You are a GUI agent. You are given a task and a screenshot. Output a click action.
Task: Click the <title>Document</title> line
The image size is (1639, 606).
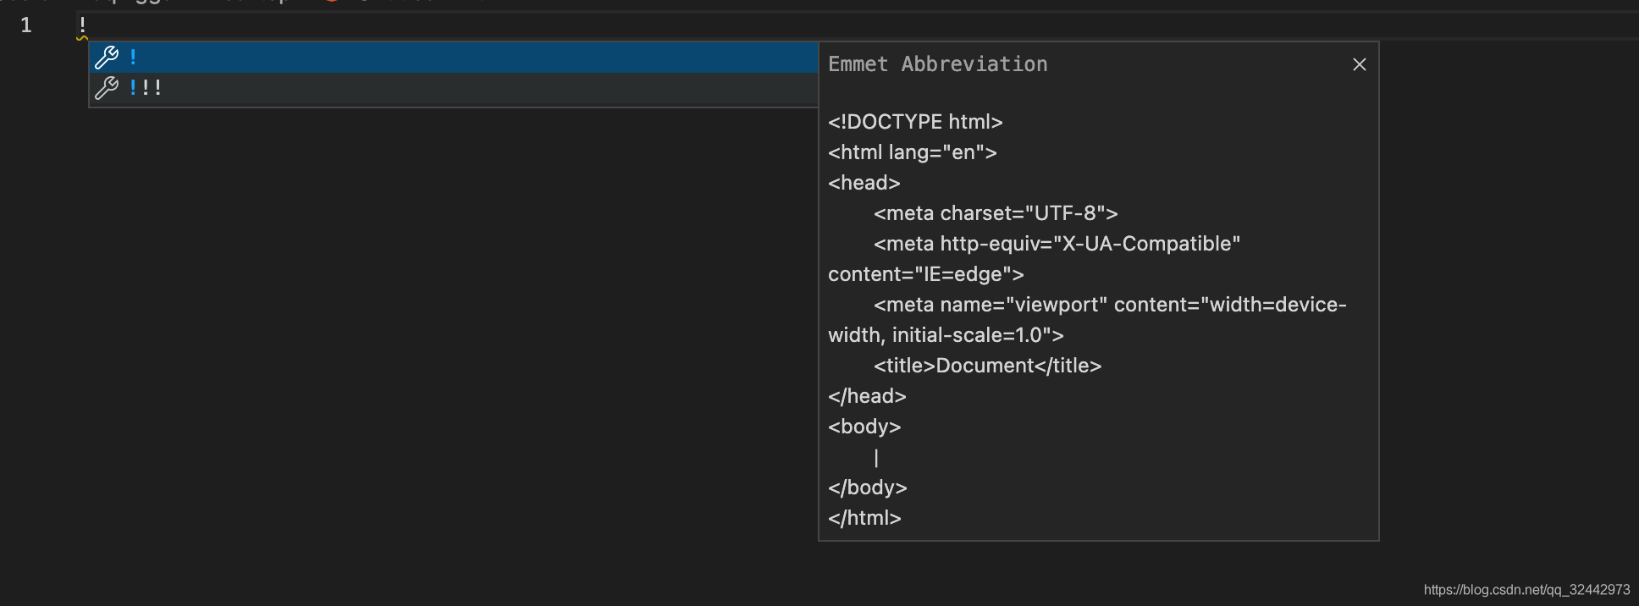(x=987, y=366)
